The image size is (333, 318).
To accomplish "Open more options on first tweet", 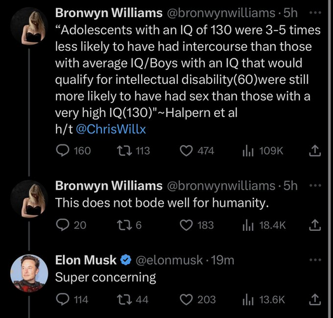I will 315,13.
